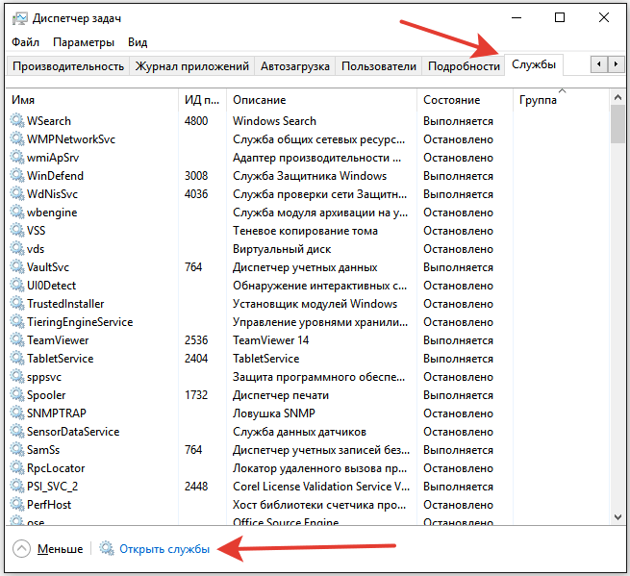Click the wbengine service gear icon
The image size is (630, 576).
click(x=17, y=212)
